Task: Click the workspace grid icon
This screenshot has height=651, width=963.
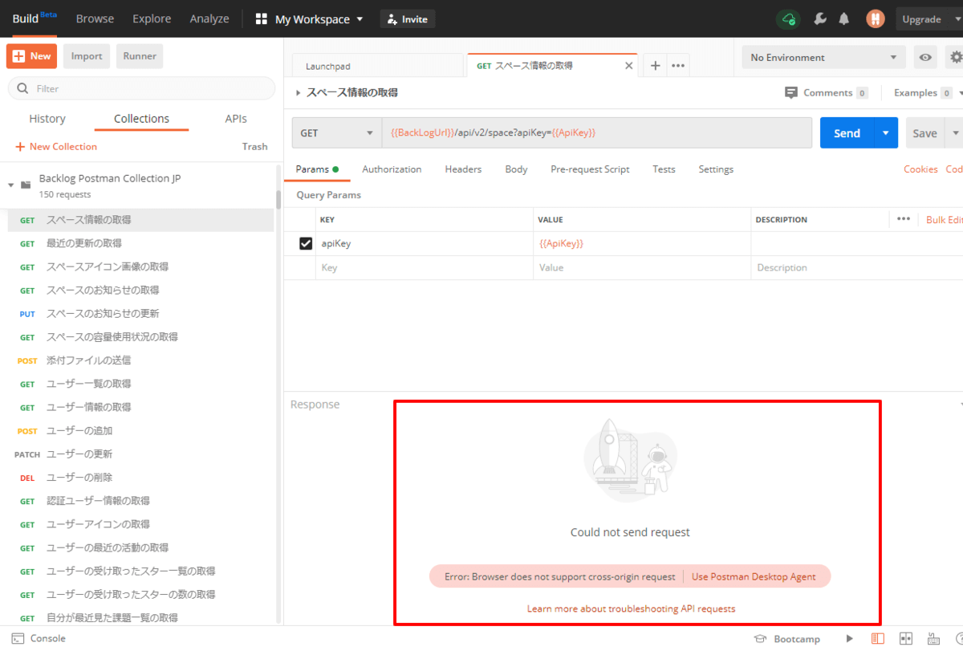Action: [x=261, y=19]
